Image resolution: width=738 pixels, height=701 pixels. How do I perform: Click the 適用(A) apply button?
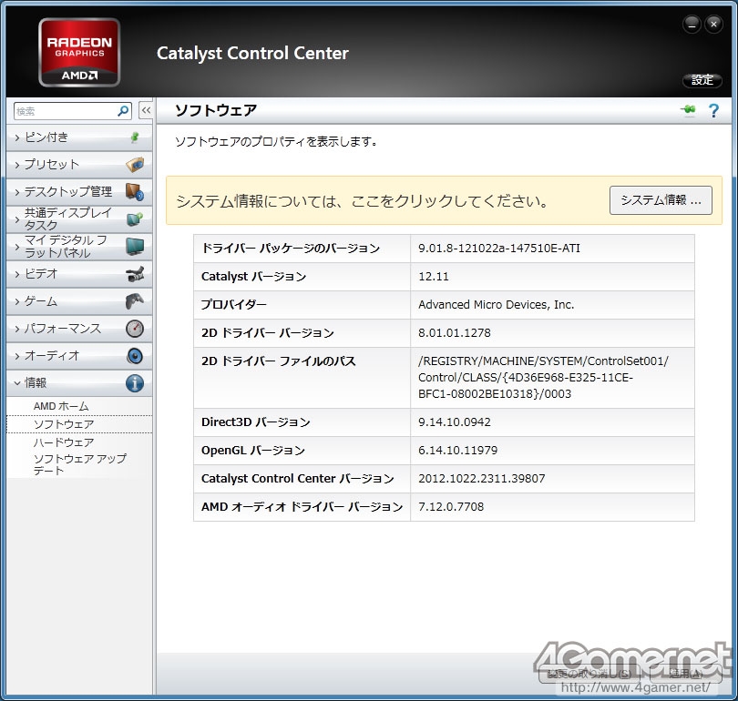pos(686,674)
